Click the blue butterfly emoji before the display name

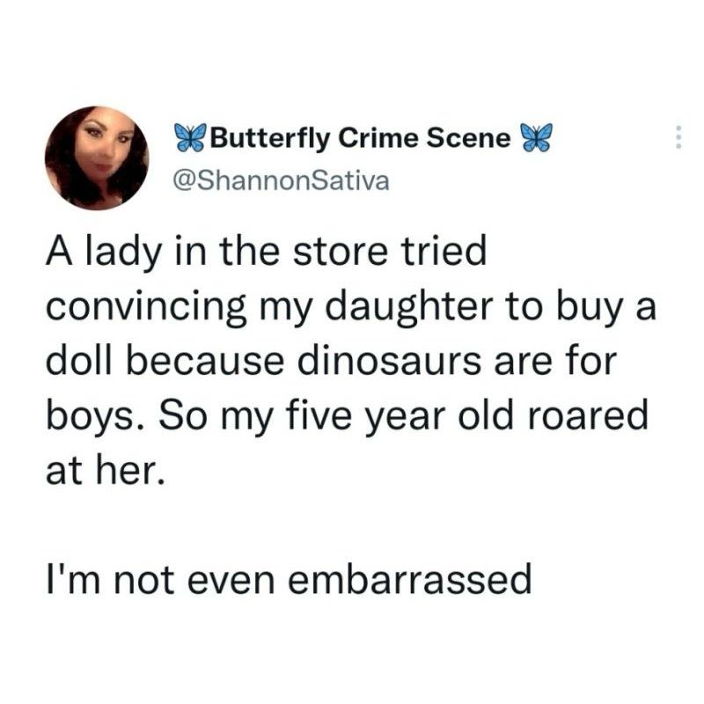190,137
